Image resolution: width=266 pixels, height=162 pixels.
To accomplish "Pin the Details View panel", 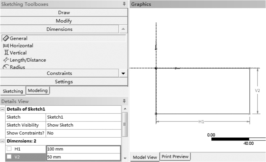I will click(x=124, y=101).
